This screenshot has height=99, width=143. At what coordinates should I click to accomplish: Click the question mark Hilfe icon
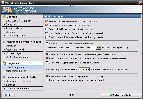(6, 95)
